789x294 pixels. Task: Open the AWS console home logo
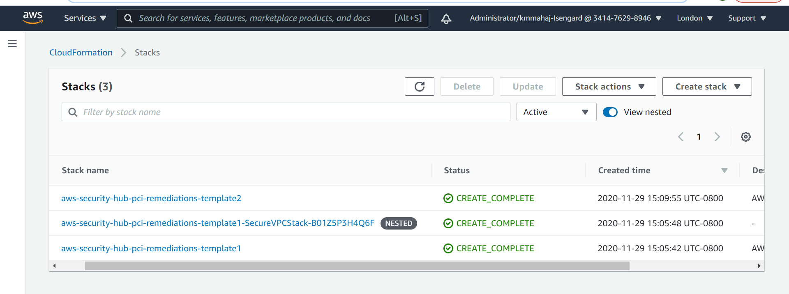(33, 18)
